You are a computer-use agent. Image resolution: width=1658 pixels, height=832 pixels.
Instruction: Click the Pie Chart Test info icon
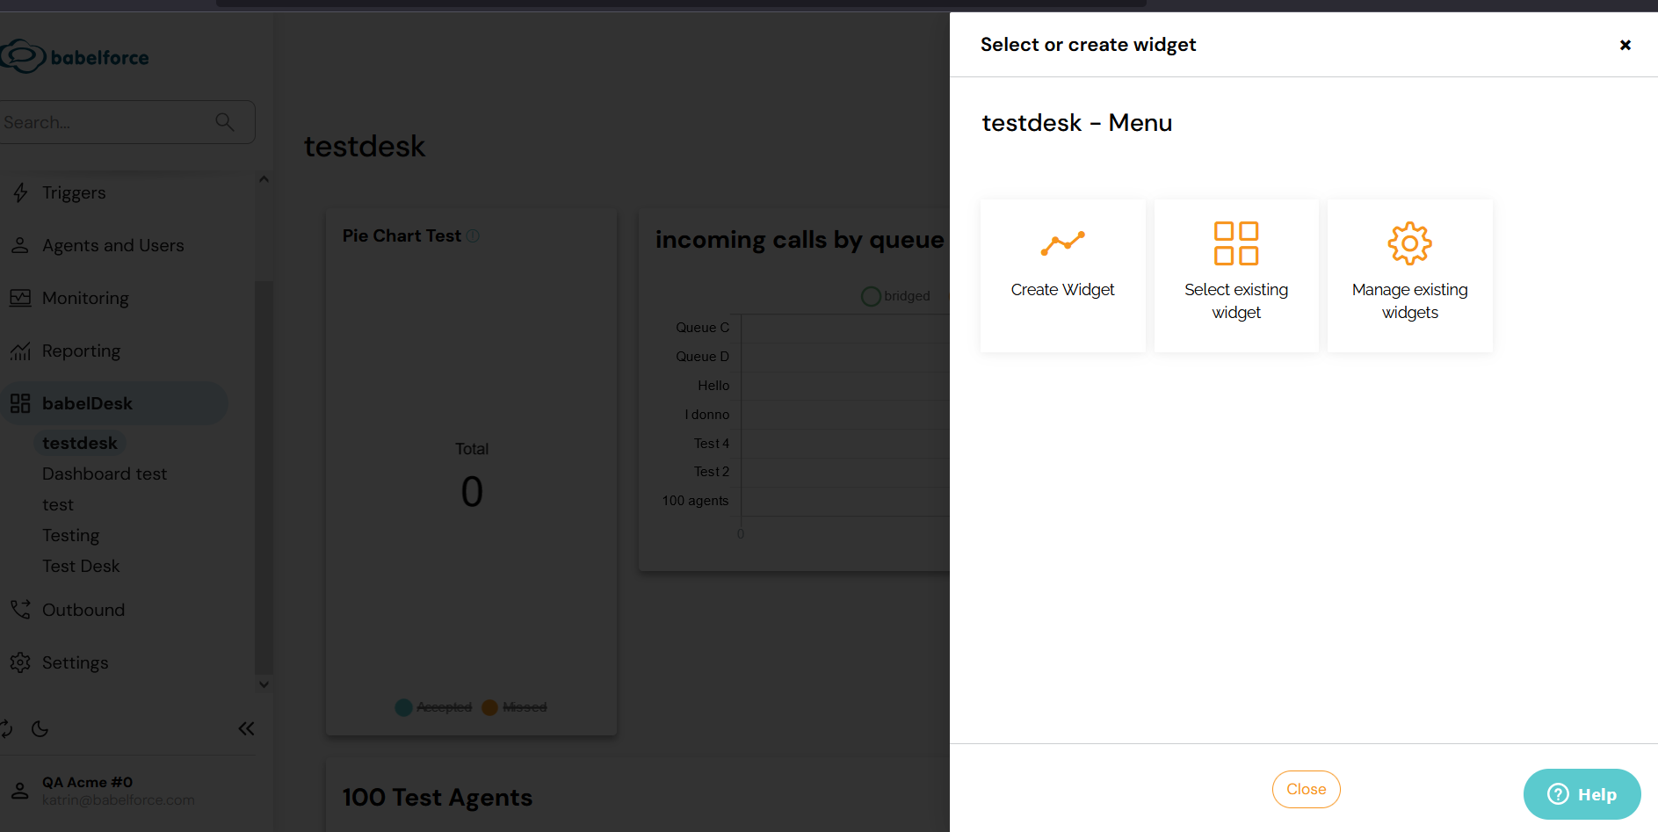[x=473, y=236]
